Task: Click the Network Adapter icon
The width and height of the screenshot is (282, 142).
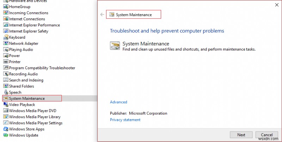Action: point(6,44)
